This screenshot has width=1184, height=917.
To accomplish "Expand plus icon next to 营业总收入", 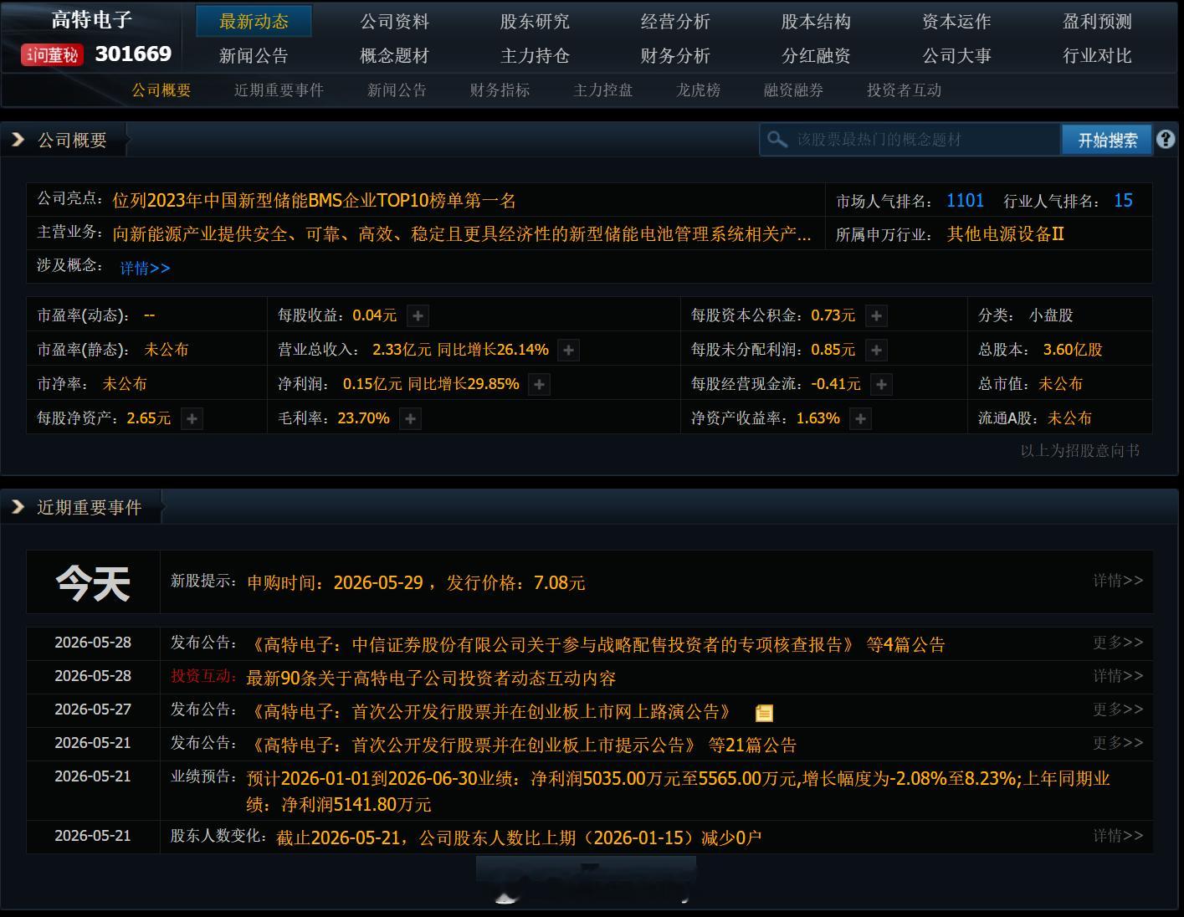I will pyautogui.click(x=568, y=350).
